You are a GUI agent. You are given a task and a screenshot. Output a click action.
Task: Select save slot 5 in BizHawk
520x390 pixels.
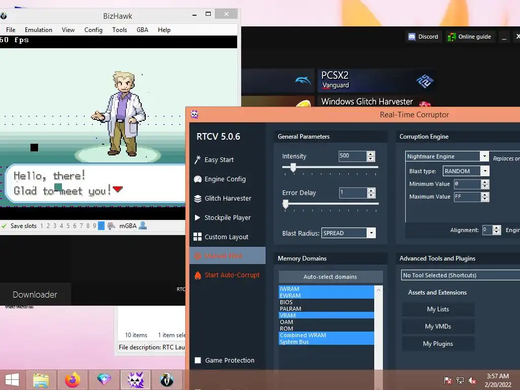tap(68, 226)
